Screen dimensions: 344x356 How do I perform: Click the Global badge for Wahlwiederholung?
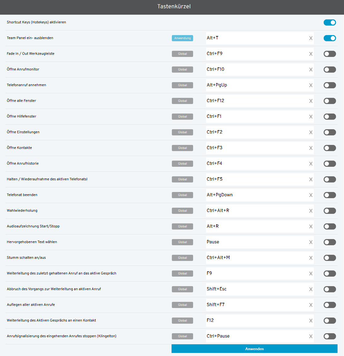182,211
